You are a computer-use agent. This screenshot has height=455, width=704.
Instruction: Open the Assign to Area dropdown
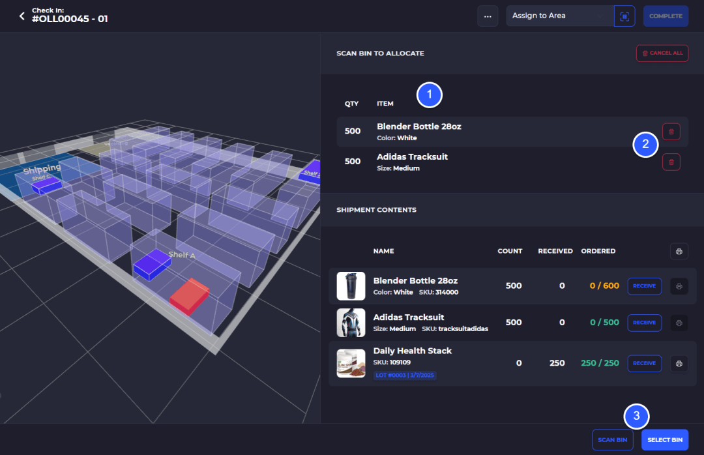point(560,16)
